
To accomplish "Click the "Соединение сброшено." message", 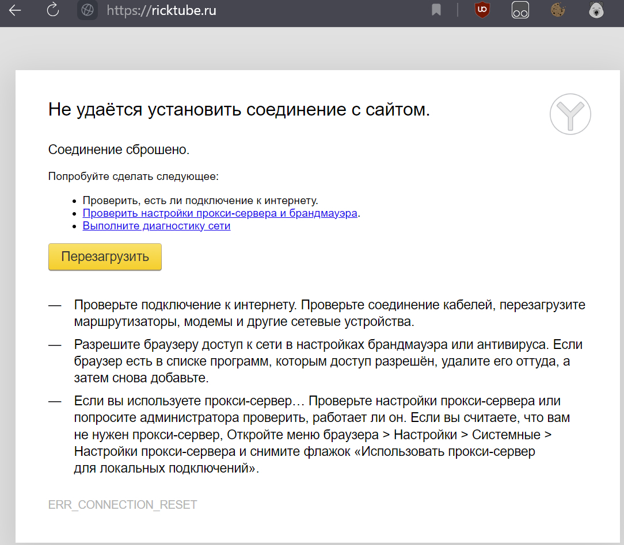I will click(119, 150).
